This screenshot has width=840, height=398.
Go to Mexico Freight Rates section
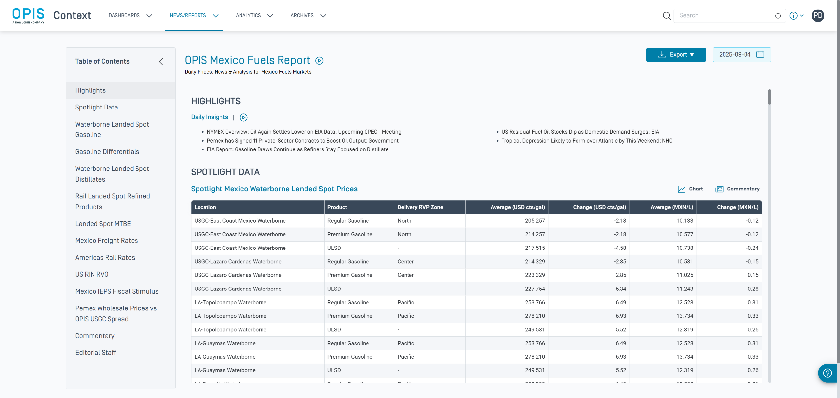pos(107,241)
